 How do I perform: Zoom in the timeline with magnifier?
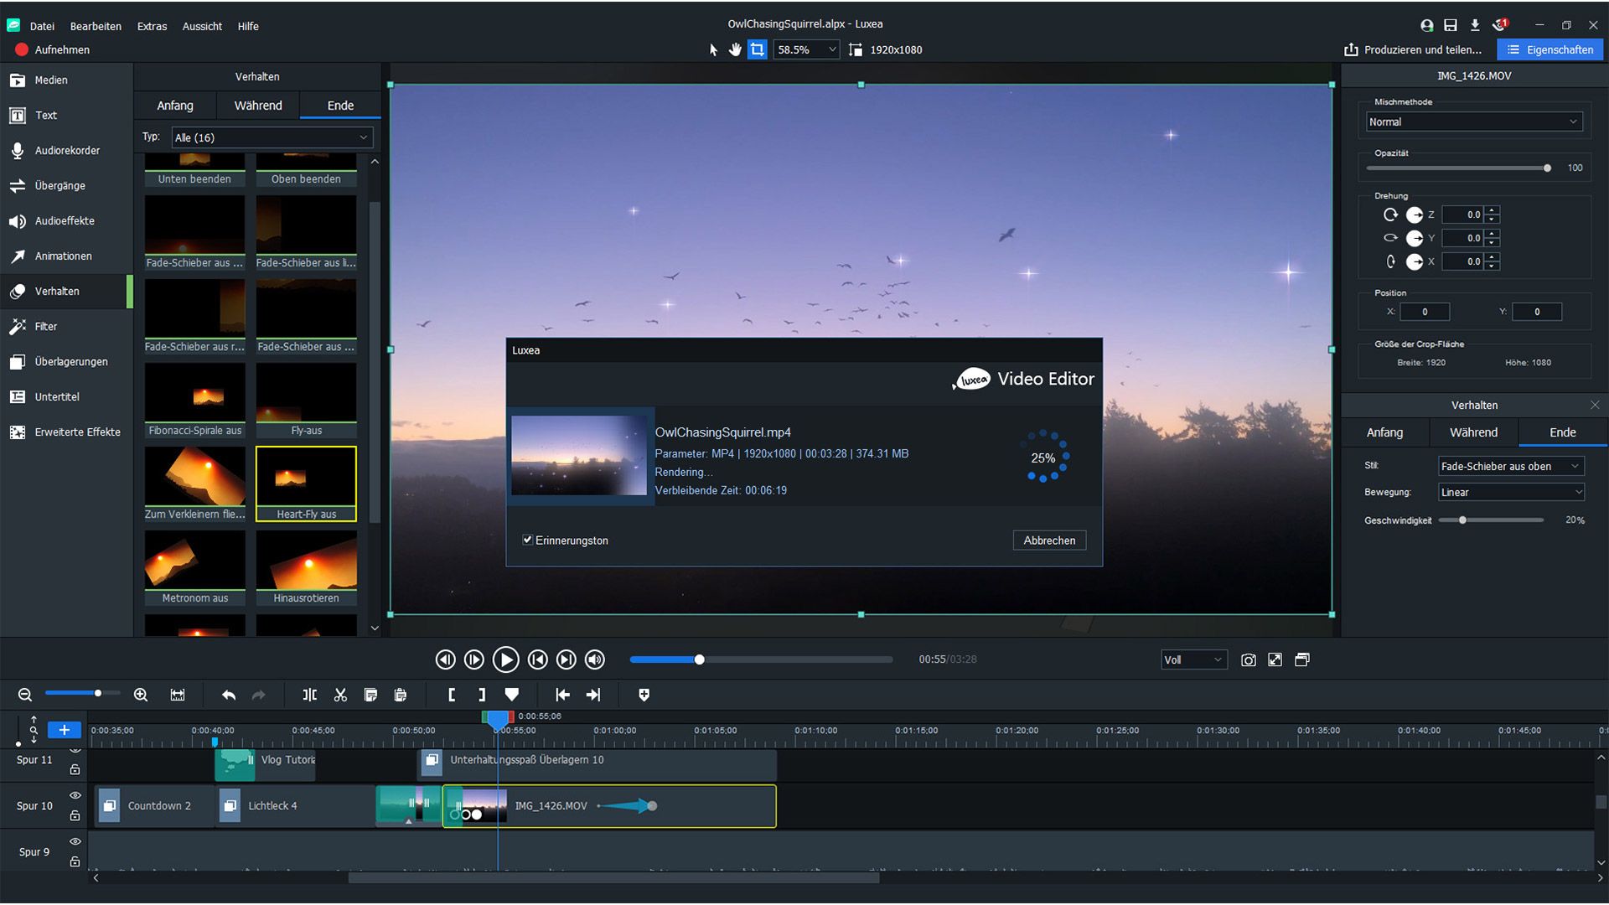pos(141,695)
